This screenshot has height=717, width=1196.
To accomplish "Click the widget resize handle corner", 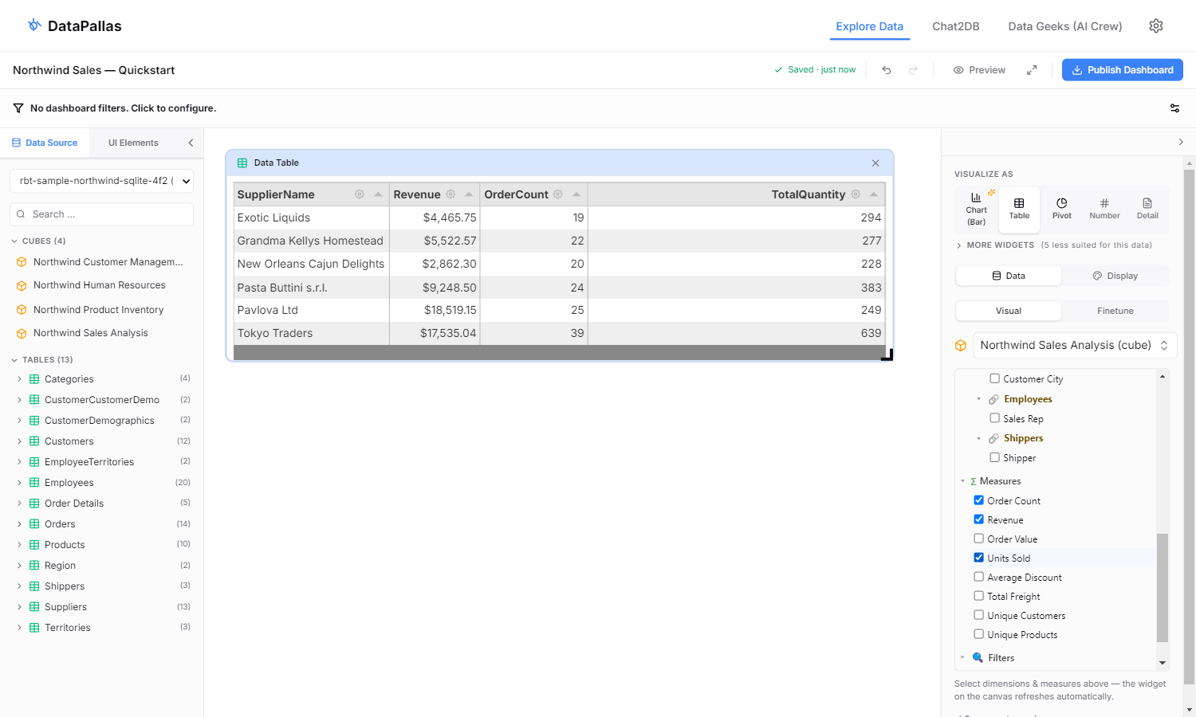I will pyautogui.click(x=887, y=355).
